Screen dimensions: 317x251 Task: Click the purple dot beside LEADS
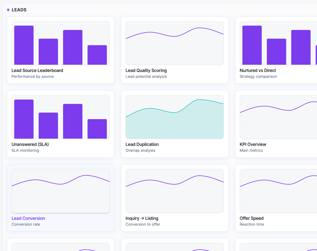[8, 10]
